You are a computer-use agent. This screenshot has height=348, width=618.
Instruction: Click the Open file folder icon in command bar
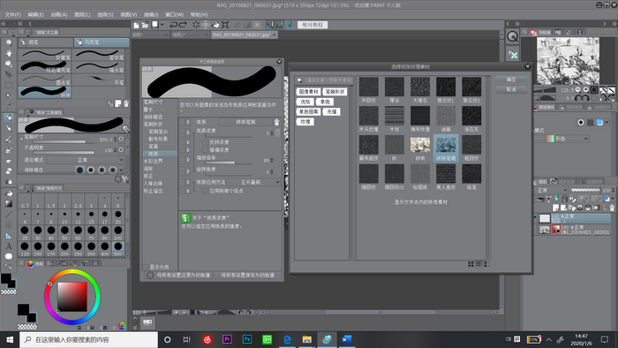coord(145,25)
